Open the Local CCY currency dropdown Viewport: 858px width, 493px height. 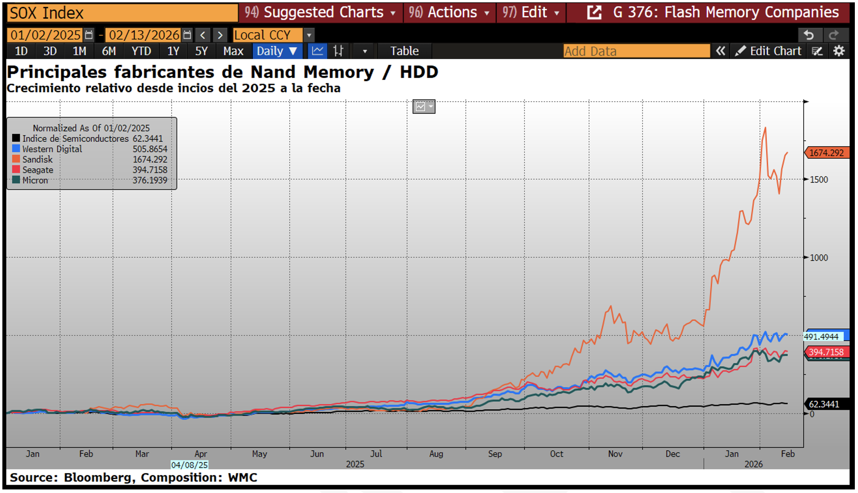309,35
